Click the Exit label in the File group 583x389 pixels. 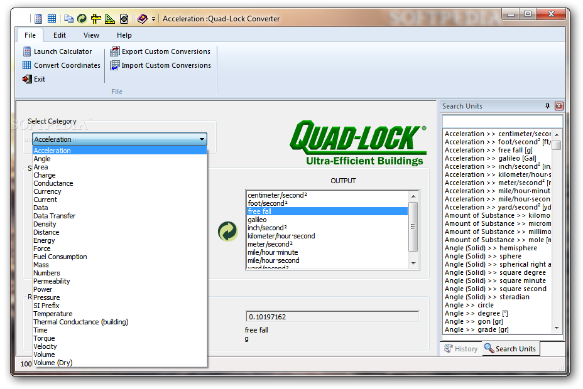(40, 79)
